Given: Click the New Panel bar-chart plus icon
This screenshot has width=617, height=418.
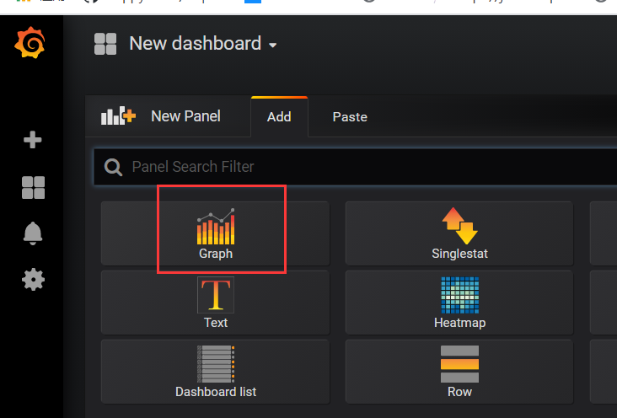Looking at the screenshot, I should coord(118,115).
